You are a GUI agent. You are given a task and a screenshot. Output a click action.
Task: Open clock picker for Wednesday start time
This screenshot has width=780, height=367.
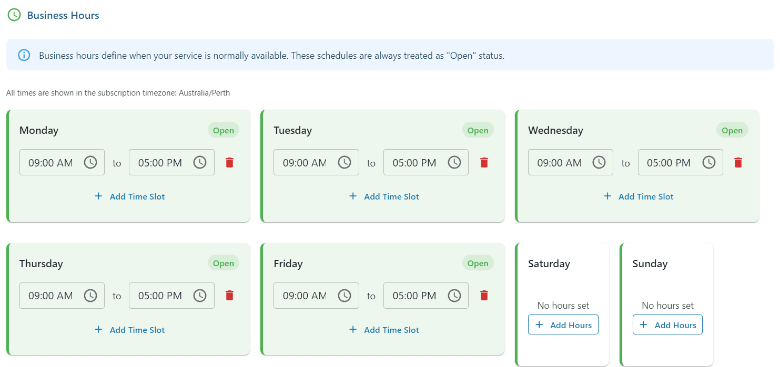[x=599, y=162]
